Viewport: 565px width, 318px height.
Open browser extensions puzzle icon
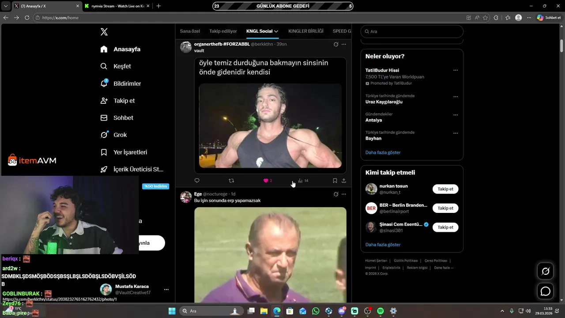point(496,18)
